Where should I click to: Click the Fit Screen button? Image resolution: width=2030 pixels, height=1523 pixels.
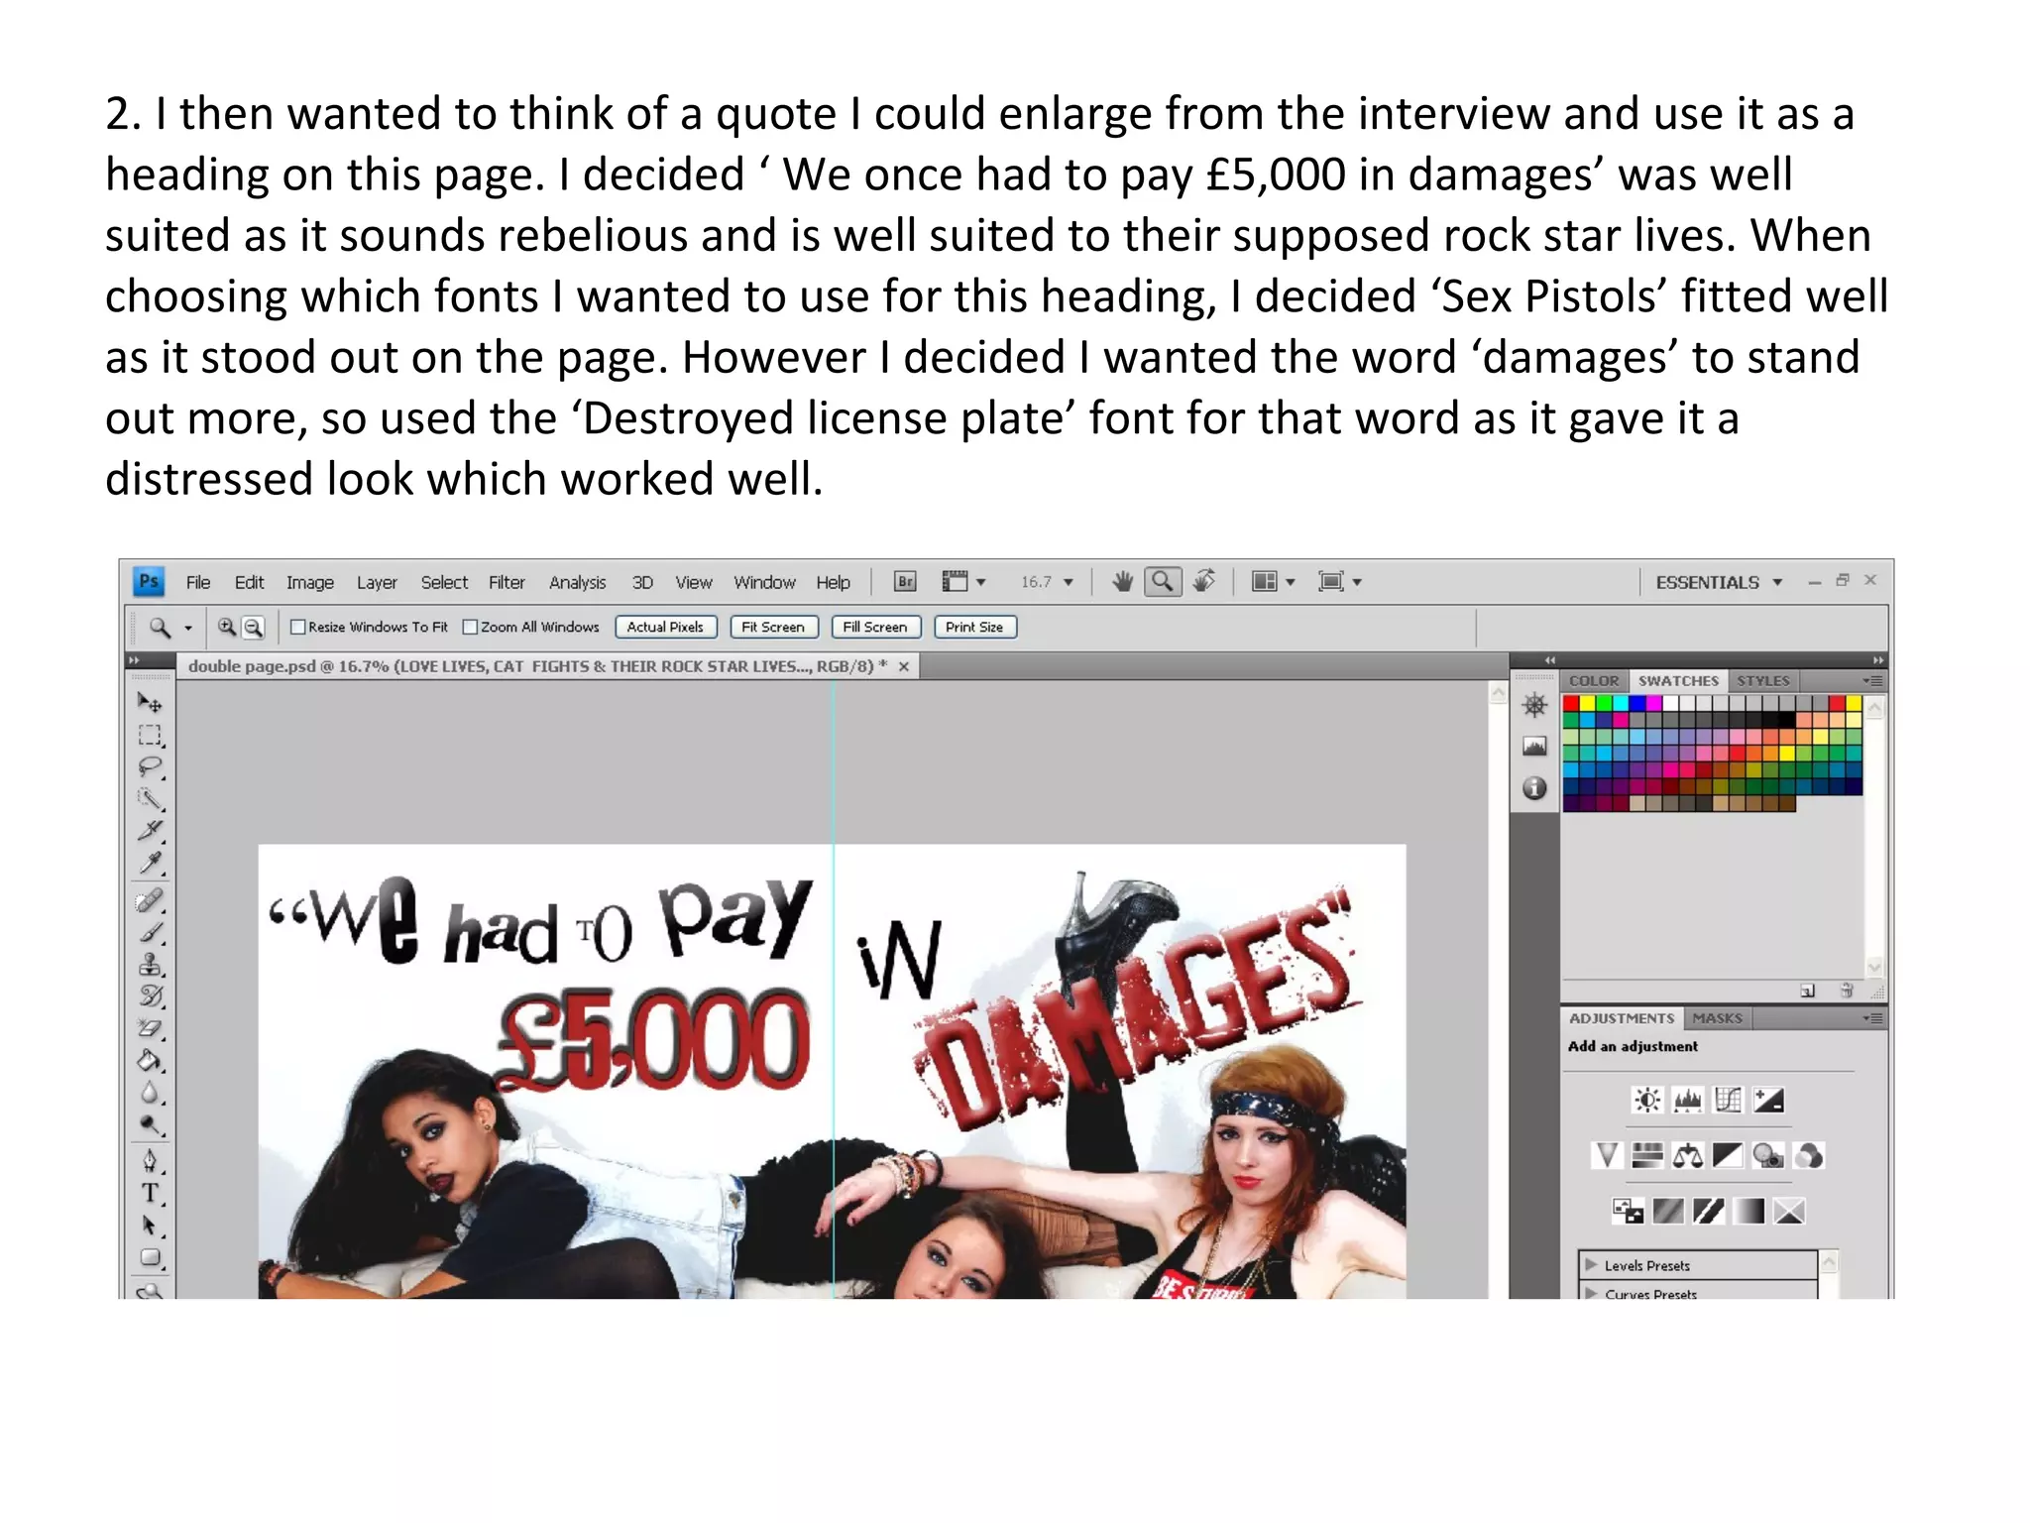pos(773,627)
